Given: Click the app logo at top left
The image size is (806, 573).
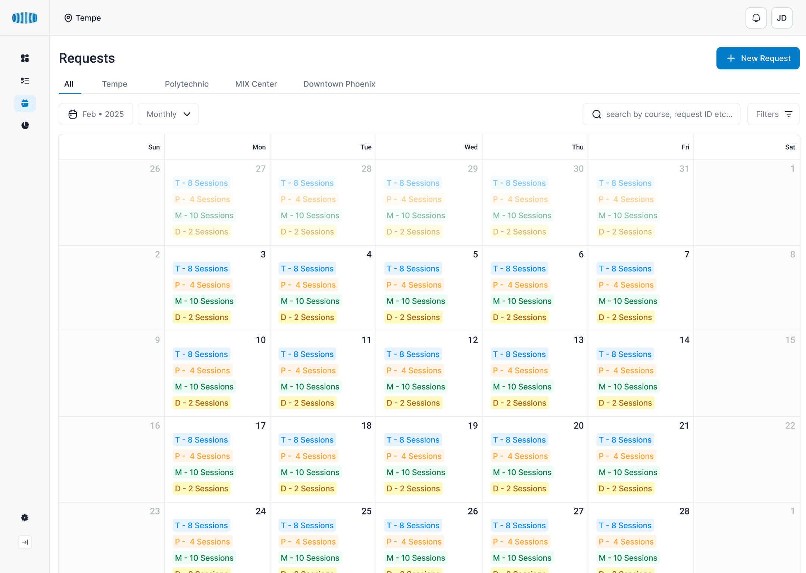Looking at the screenshot, I should pyautogui.click(x=25, y=18).
